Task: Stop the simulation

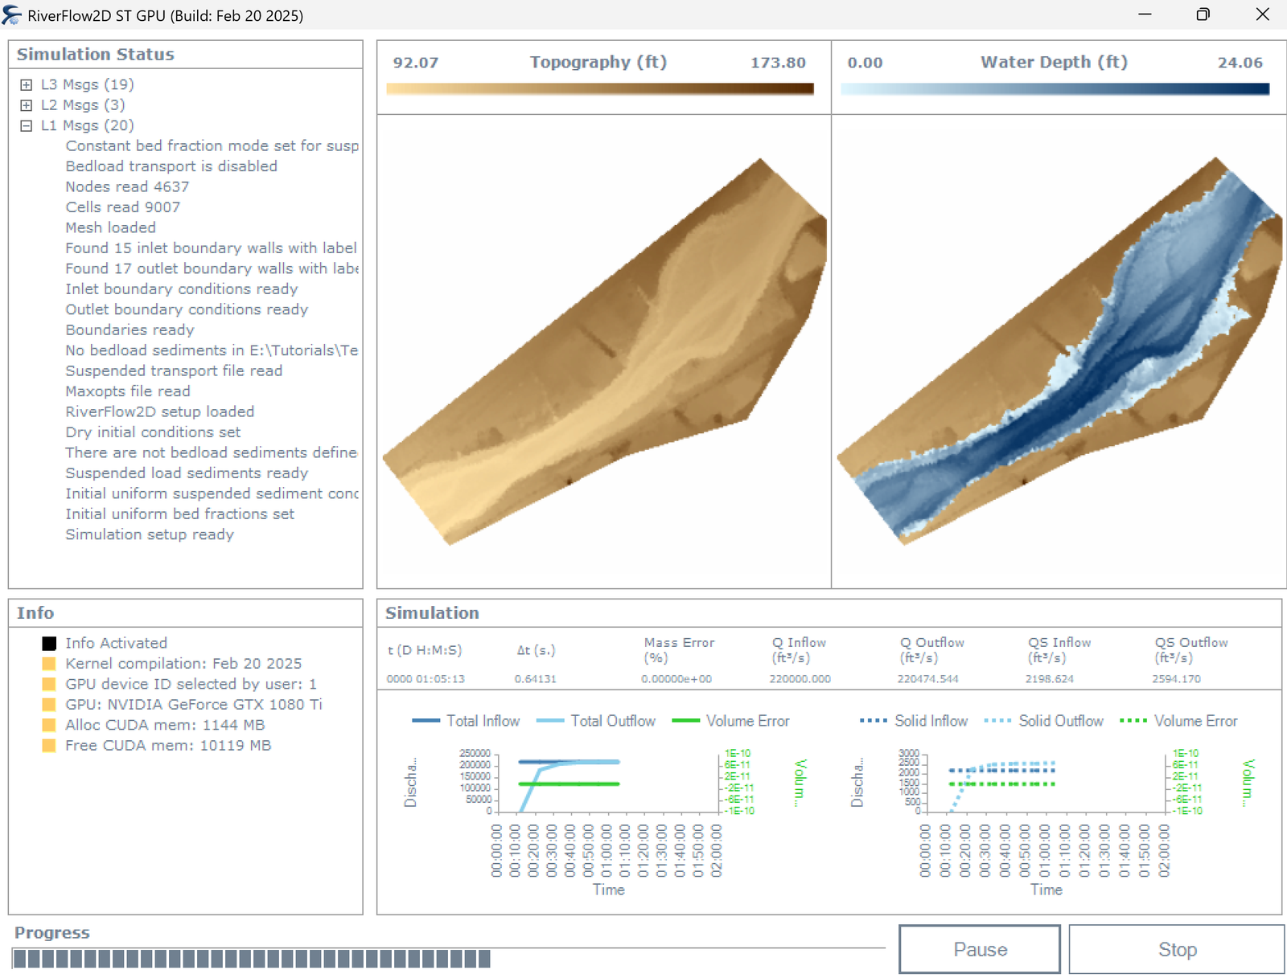Action: [x=1177, y=949]
